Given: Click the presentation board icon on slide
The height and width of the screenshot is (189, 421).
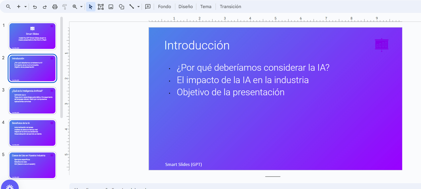Looking at the screenshot, I should pos(382,45).
